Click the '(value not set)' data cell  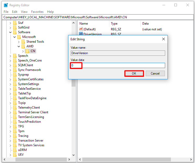[x=152, y=29]
